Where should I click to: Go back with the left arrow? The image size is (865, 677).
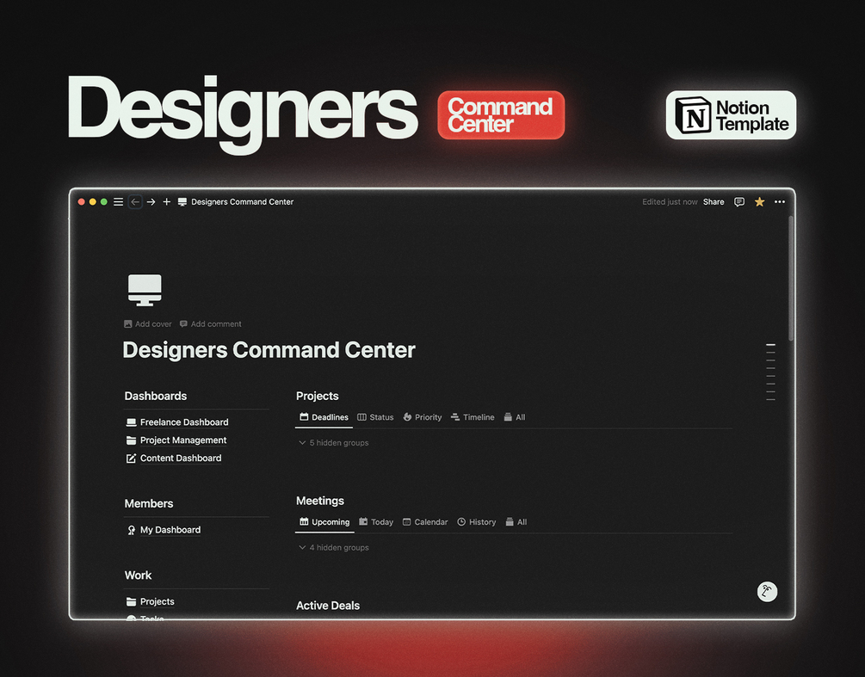135,202
